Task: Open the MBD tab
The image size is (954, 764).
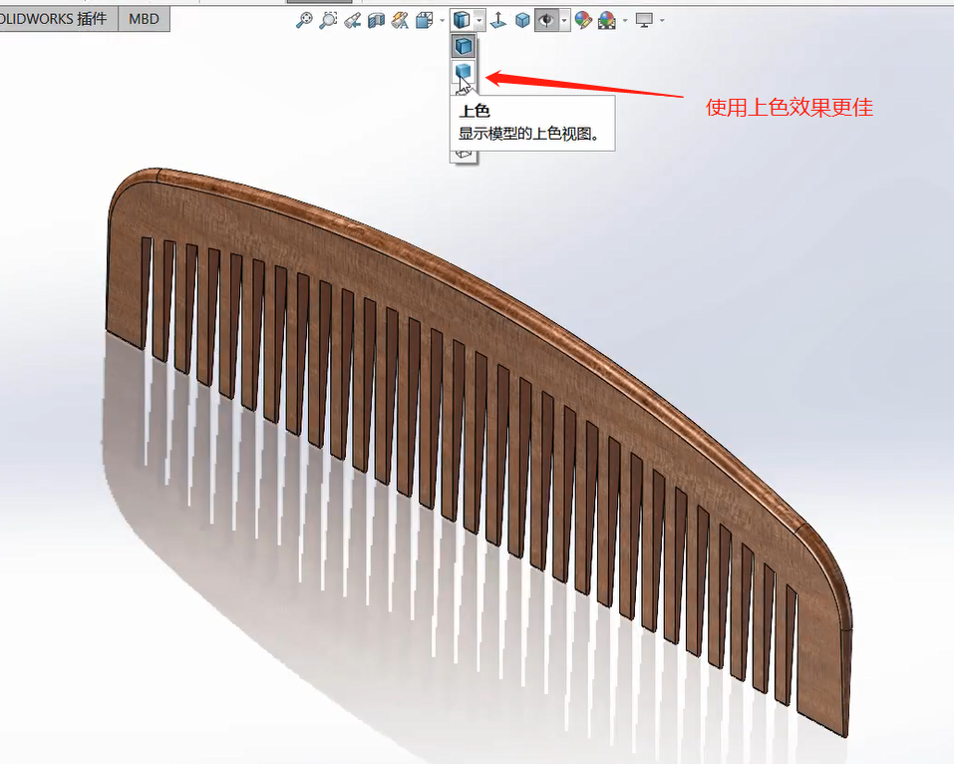Action: pyautogui.click(x=144, y=19)
